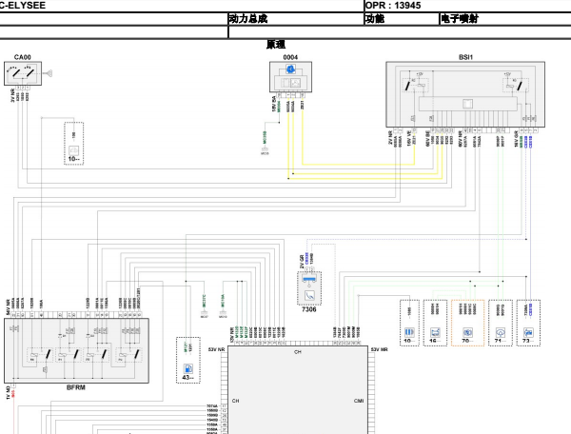Click the +5V relay symbol at BSI1's right side

tap(516, 85)
